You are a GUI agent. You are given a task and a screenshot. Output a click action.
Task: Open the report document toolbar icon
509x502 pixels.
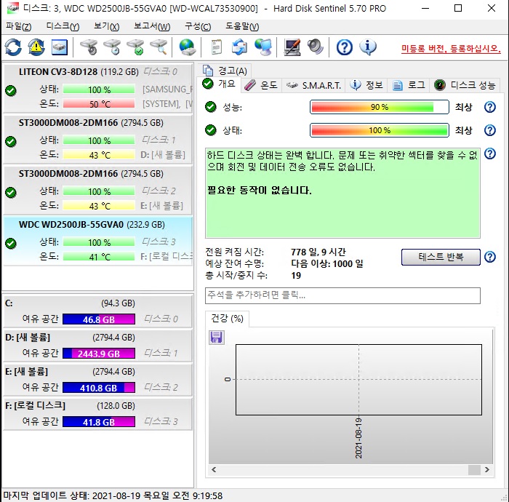[x=217, y=47]
